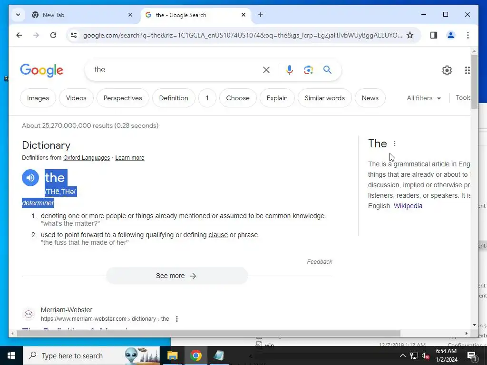Open Chrome three-dot menu
Image resolution: width=487 pixels, height=365 pixels.
pos(468,35)
